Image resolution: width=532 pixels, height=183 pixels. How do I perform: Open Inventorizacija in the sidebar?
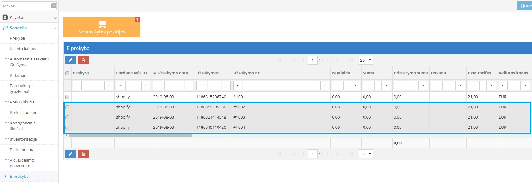pyautogui.click(x=23, y=139)
